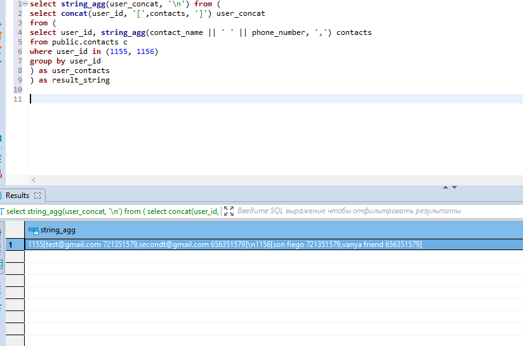The image size is (523, 346).
Task: Collapse the SQL query fold at line 1
Action: pyautogui.click(x=25, y=4)
